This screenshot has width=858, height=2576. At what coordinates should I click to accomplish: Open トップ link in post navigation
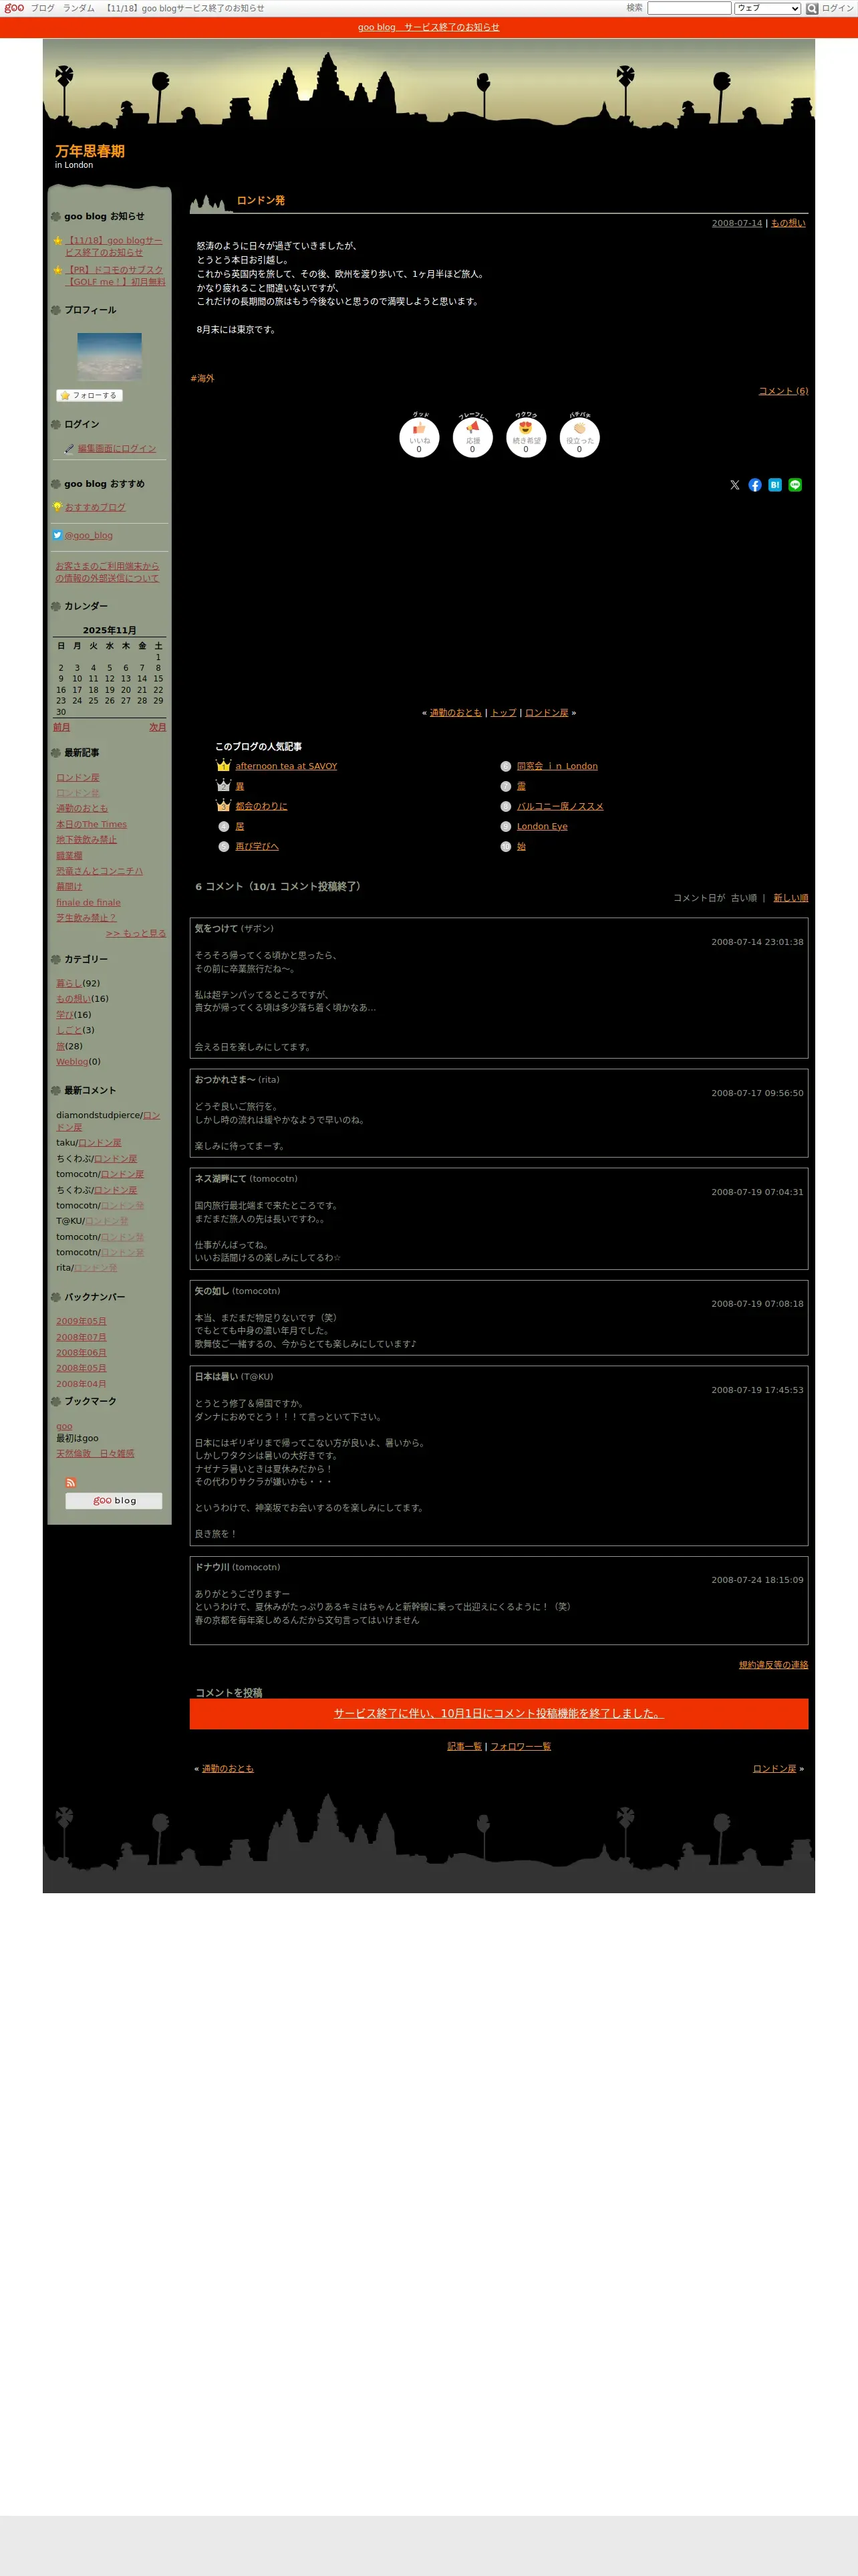coord(503,713)
